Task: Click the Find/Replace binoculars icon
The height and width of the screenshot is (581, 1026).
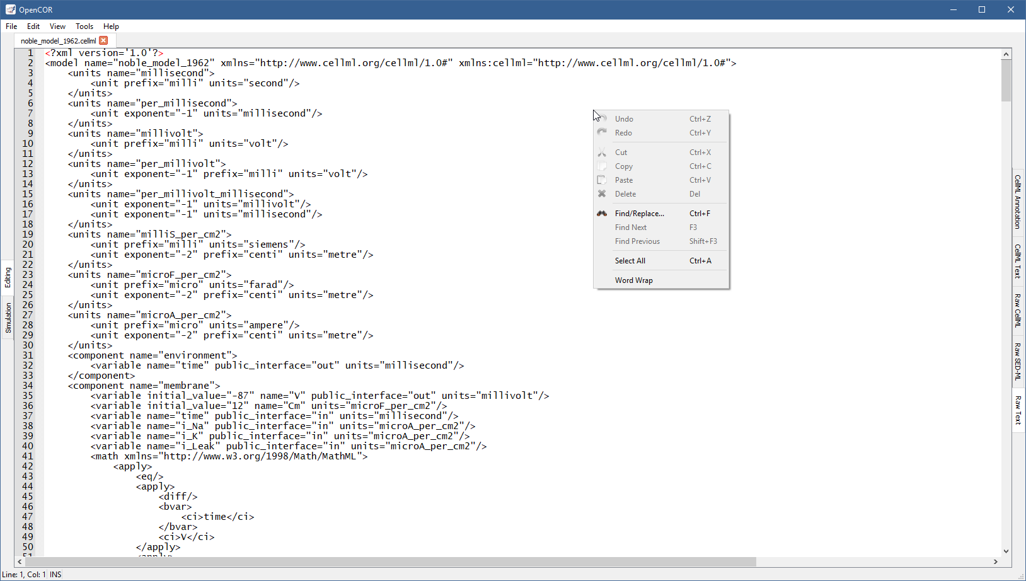Action: pyautogui.click(x=602, y=214)
